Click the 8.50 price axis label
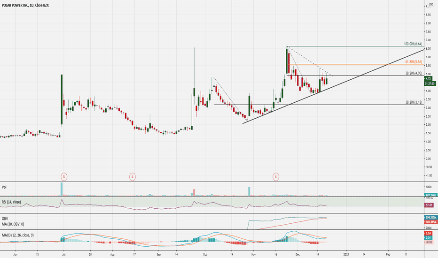Screen dimensions: 438x258 point(428,15)
